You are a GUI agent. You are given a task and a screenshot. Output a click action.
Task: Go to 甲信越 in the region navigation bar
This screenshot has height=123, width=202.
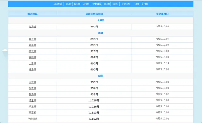coord(96,4)
